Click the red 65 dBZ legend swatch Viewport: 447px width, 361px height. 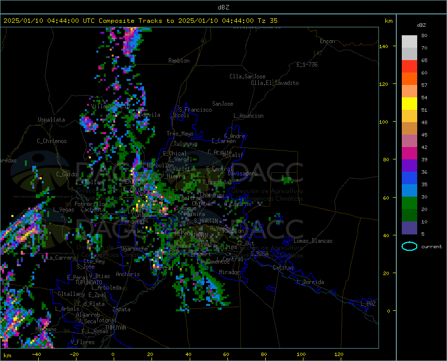point(409,67)
